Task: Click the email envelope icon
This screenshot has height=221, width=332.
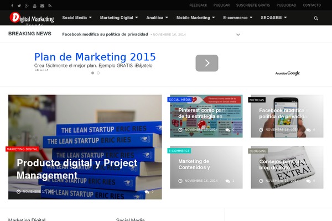Action: (43, 6)
